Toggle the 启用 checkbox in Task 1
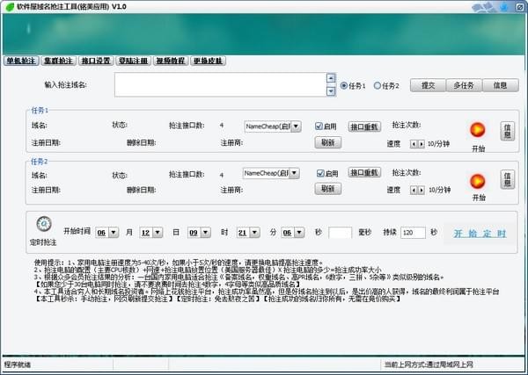This screenshot has width=528, height=375. 320,126
